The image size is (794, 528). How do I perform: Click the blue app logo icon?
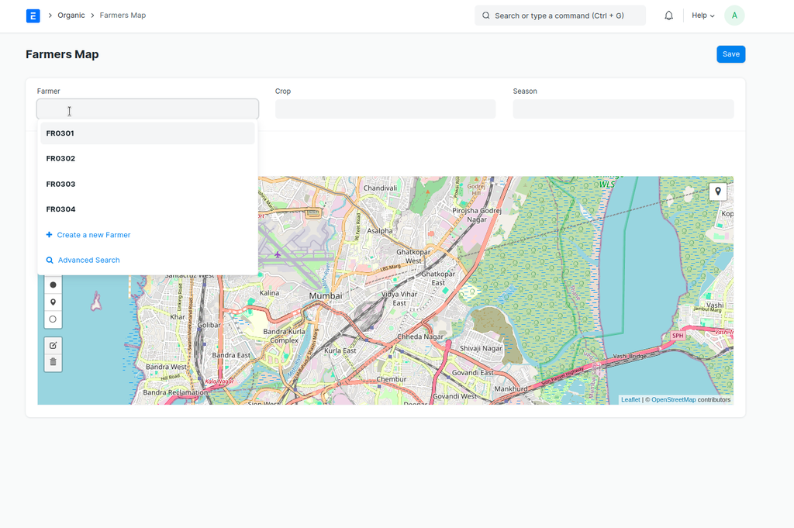pyautogui.click(x=33, y=16)
